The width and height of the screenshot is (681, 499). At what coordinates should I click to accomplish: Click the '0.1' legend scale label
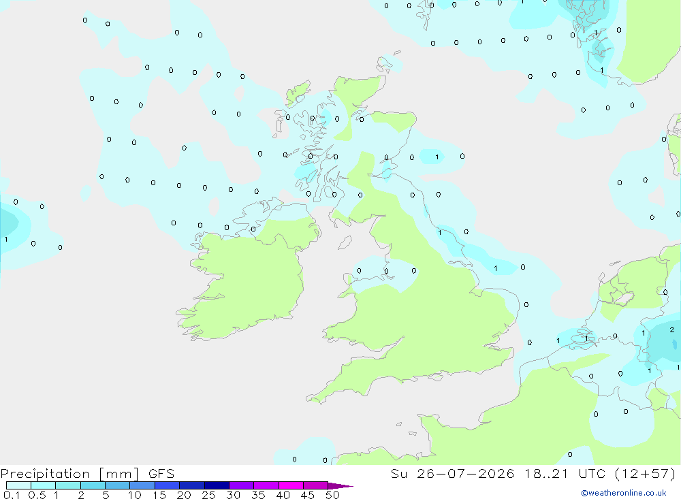pyautogui.click(x=12, y=495)
